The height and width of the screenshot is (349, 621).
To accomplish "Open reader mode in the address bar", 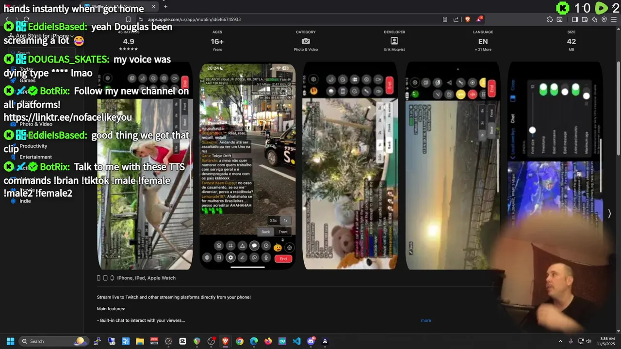I will 445,19.
